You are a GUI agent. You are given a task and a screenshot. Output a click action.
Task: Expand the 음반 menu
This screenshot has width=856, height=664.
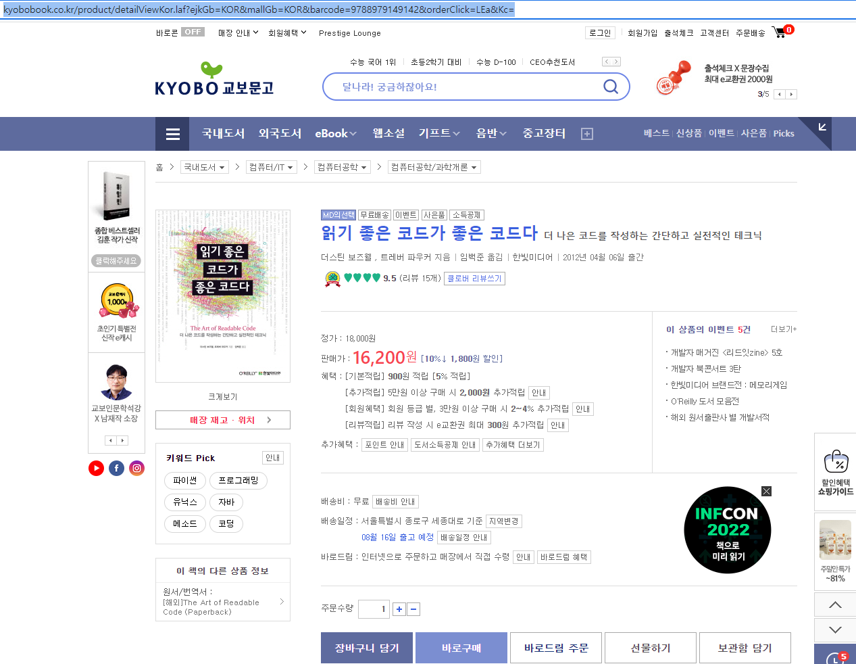pos(491,134)
